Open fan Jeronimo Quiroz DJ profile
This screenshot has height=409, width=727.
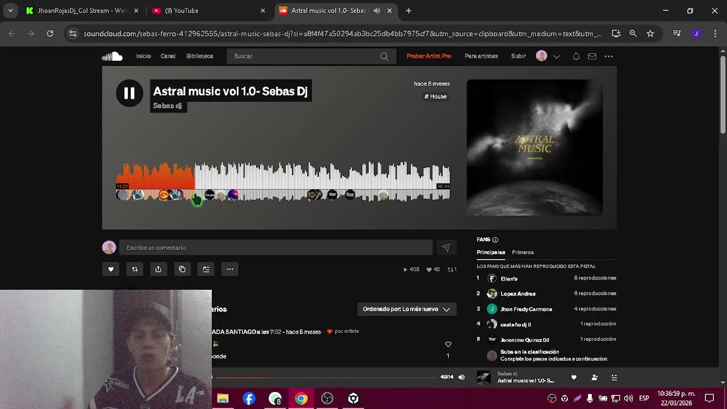point(525,340)
